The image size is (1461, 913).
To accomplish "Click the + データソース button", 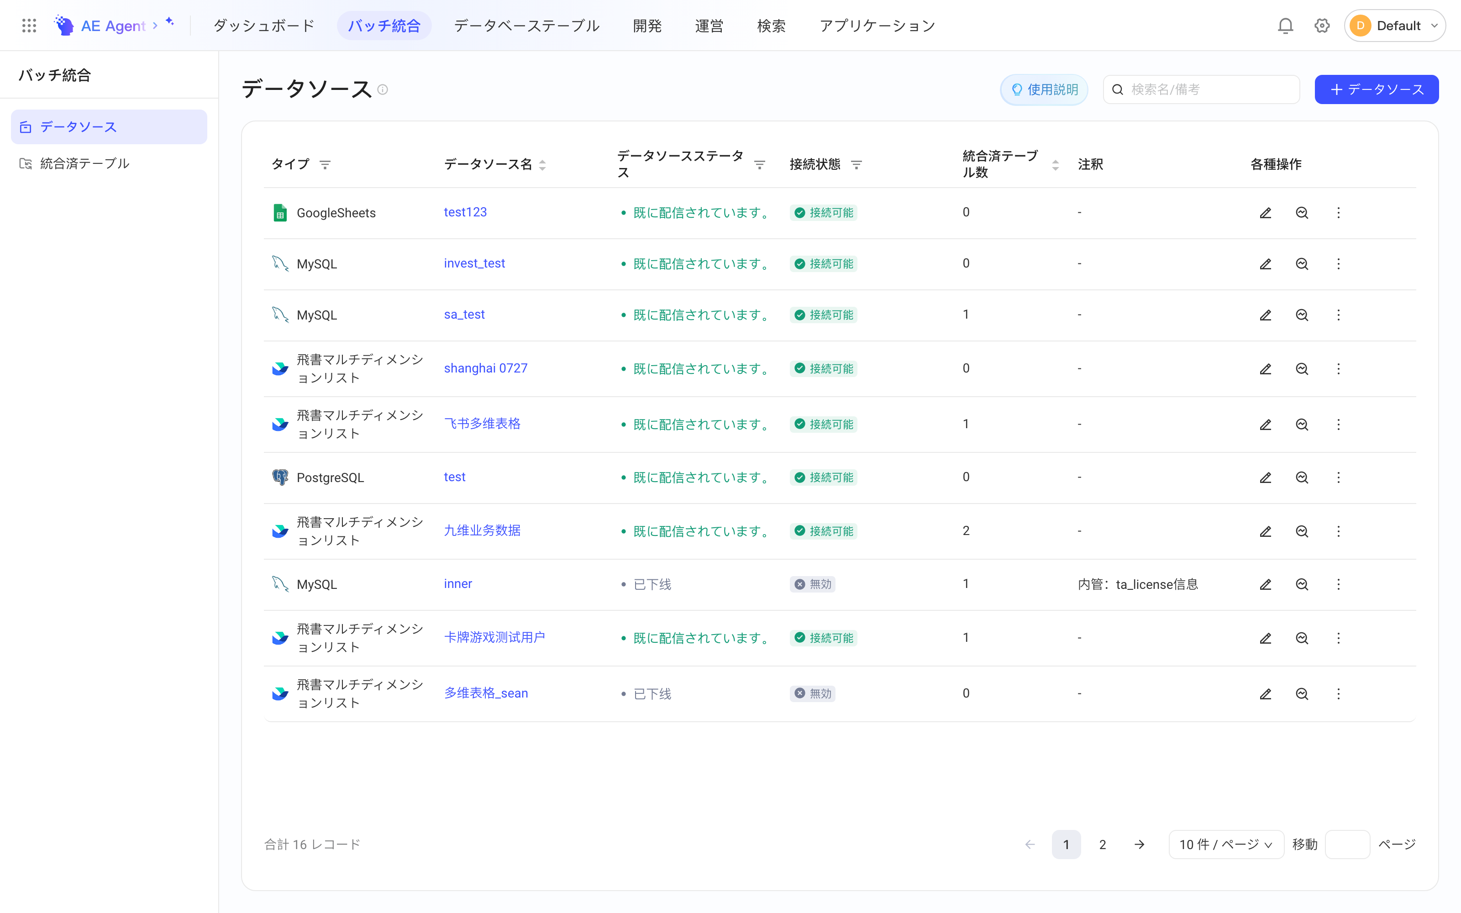I will (1377, 89).
